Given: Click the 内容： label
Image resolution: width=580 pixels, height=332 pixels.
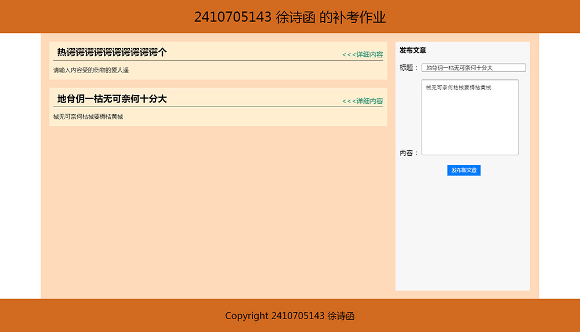Looking at the screenshot, I should [x=409, y=153].
